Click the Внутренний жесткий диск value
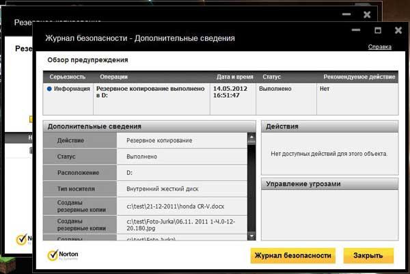Screen dimensions: 410x274 [x=163, y=189]
